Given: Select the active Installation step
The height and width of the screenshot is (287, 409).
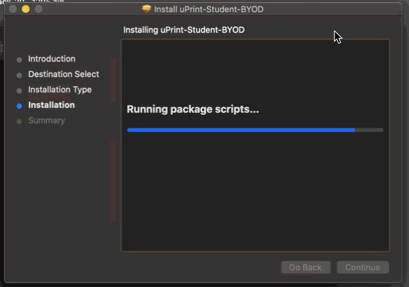Looking at the screenshot, I should pyautogui.click(x=51, y=105).
